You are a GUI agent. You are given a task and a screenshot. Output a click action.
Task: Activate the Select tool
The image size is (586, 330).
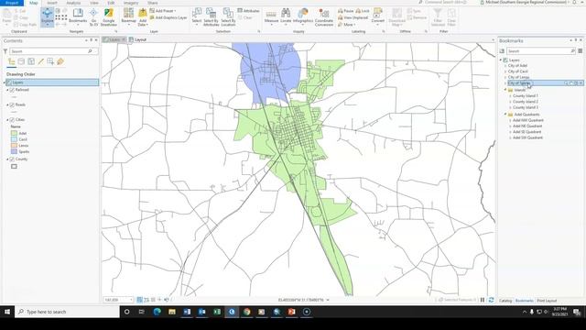coord(197,16)
